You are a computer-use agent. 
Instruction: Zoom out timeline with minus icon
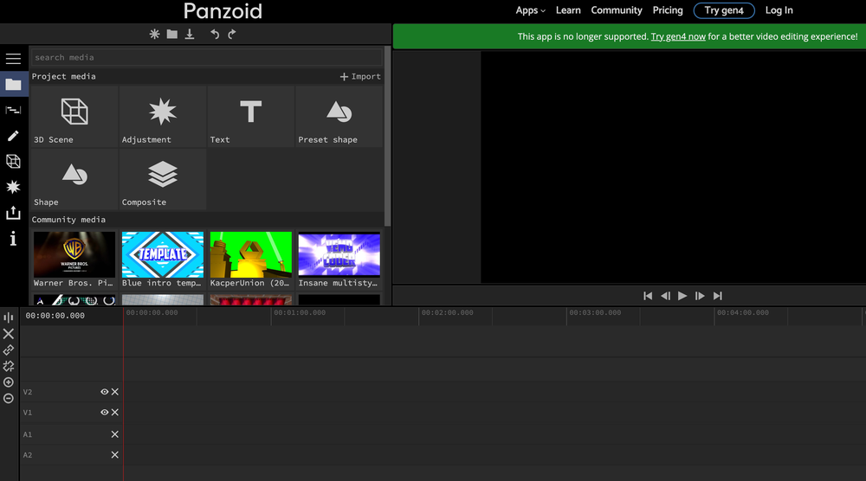point(9,398)
